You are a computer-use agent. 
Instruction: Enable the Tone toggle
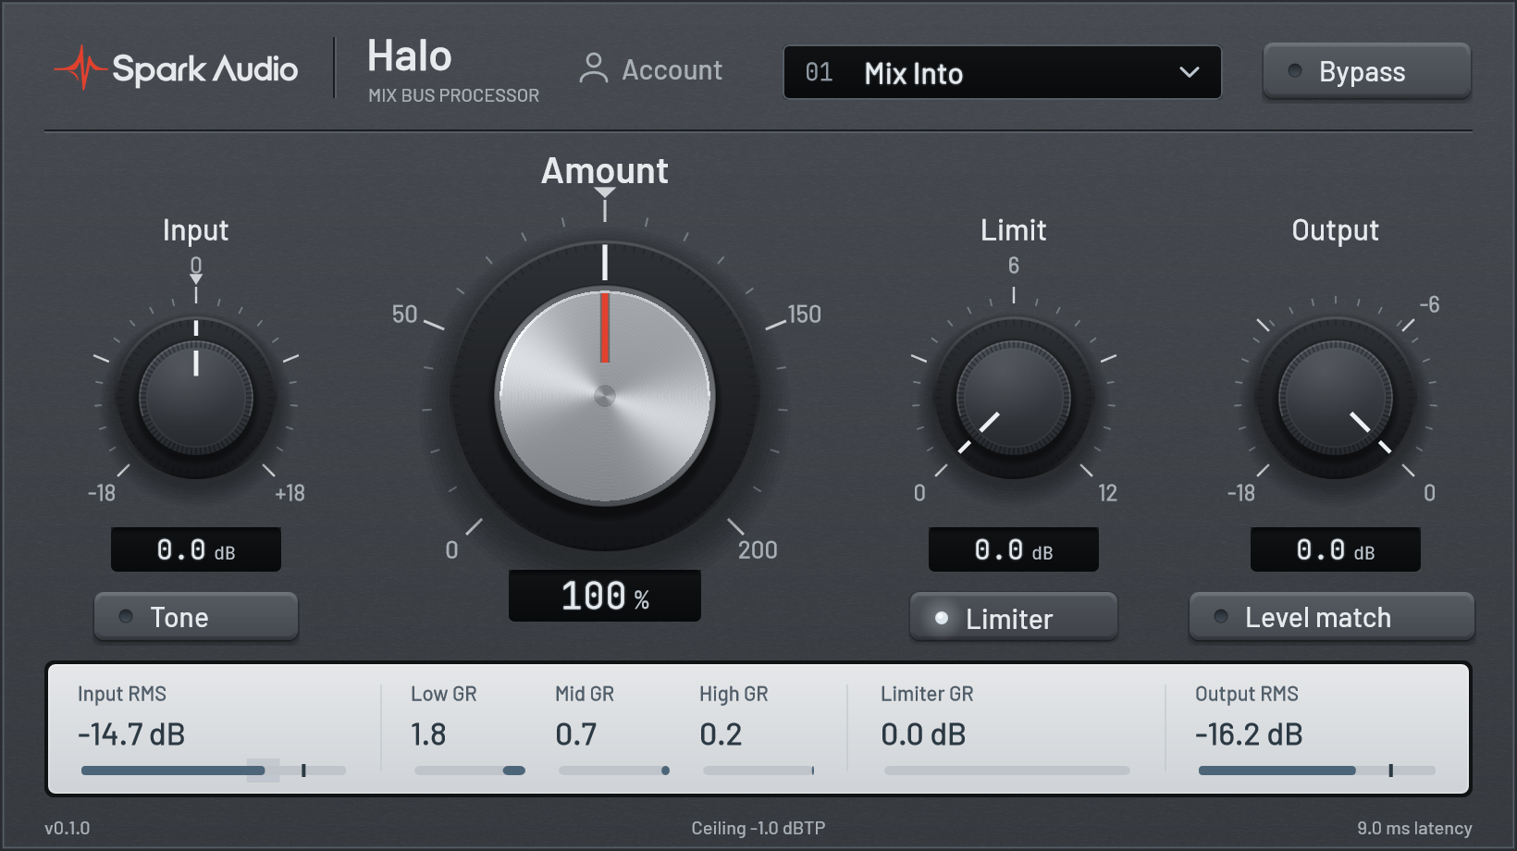[x=196, y=616]
